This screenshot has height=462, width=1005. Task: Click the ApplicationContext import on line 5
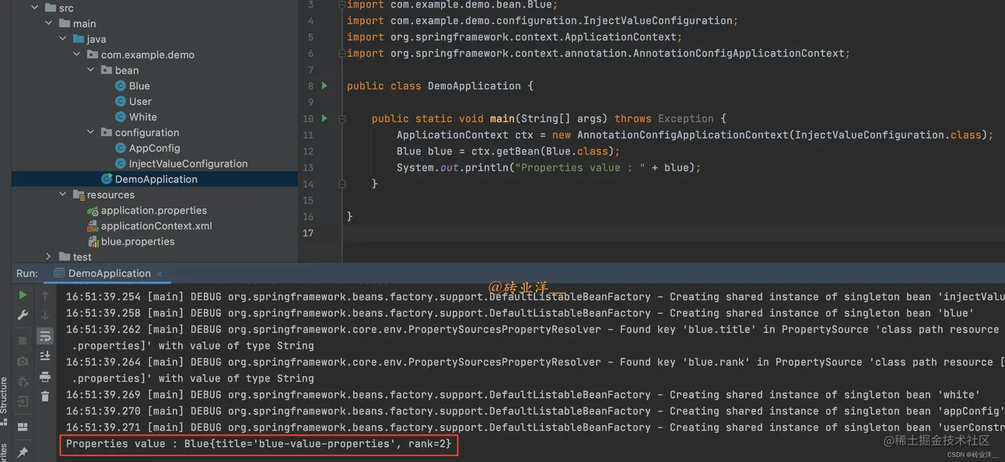pos(514,37)
